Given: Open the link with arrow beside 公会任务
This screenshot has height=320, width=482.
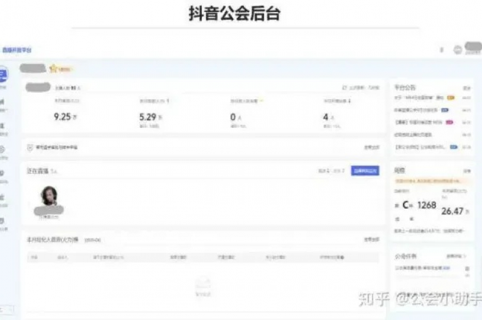Looking at the screenshot, I should coord(456,256).
